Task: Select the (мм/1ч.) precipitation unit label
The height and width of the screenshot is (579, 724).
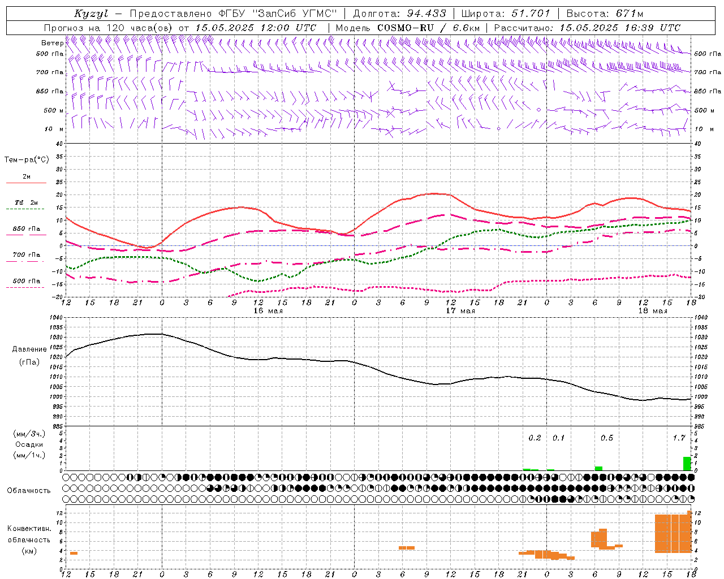Action: 29,455
